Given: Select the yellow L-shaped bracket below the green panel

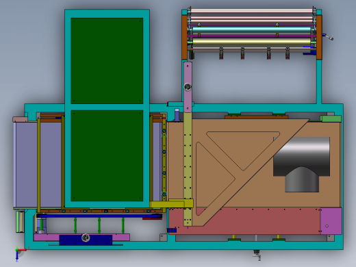Looking at the screenshot, I should (x=172, y=203).
